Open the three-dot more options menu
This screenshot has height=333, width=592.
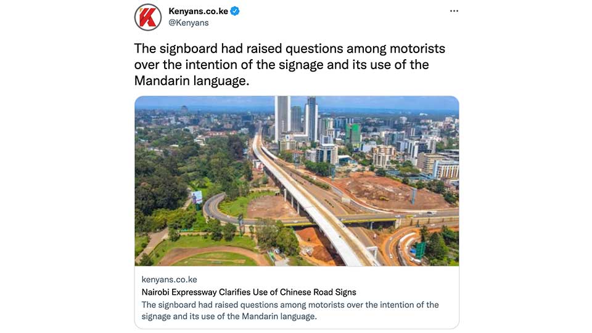pyautogui.click(x=454, y=11)
